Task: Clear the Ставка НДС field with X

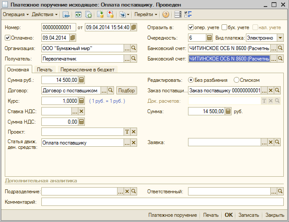Action: coord(81,111)
